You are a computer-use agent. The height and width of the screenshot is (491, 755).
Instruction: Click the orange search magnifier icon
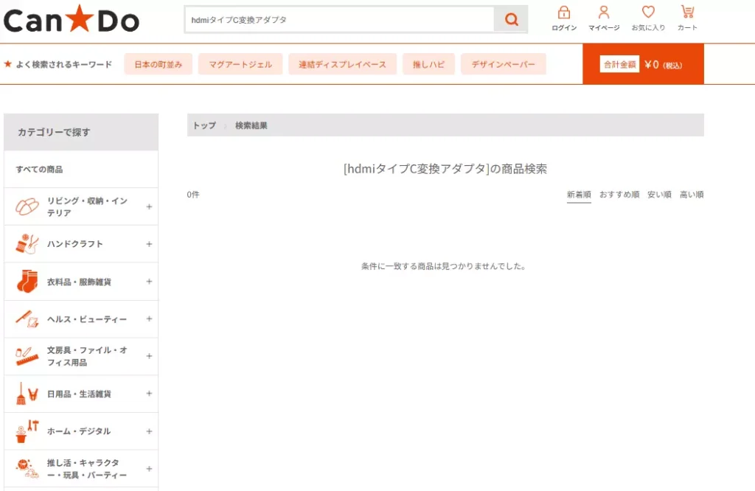tap(512, 18)
